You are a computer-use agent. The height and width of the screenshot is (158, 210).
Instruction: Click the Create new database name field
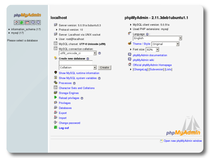point(76,63)
